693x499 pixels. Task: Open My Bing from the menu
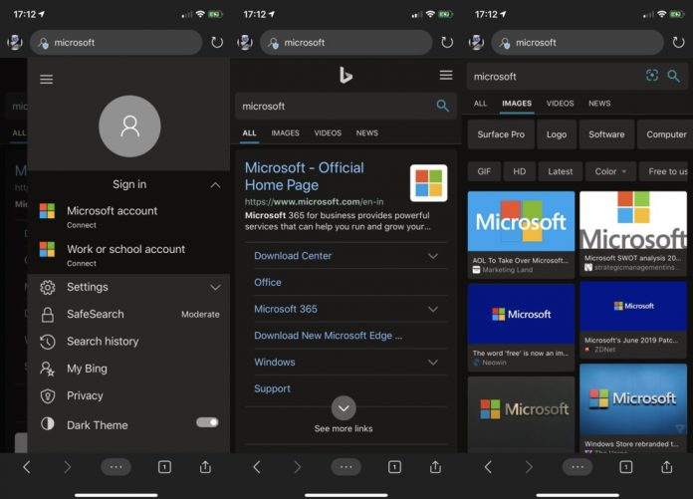(86, 369)
